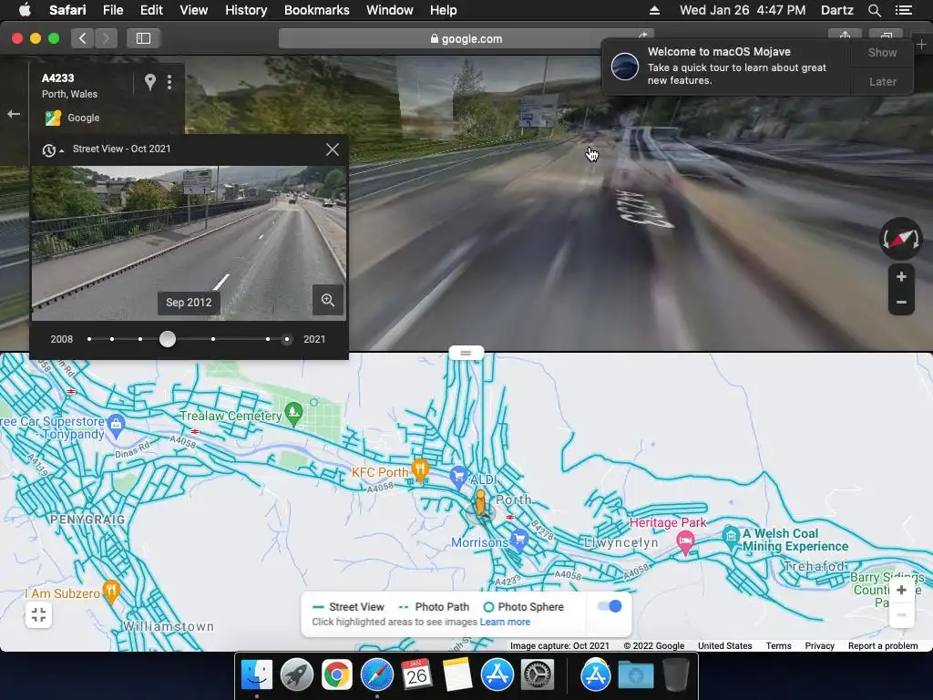Click the Car Superstore Tonypandy marker
This screenshot has height=700, width=933.
(116, 424)
